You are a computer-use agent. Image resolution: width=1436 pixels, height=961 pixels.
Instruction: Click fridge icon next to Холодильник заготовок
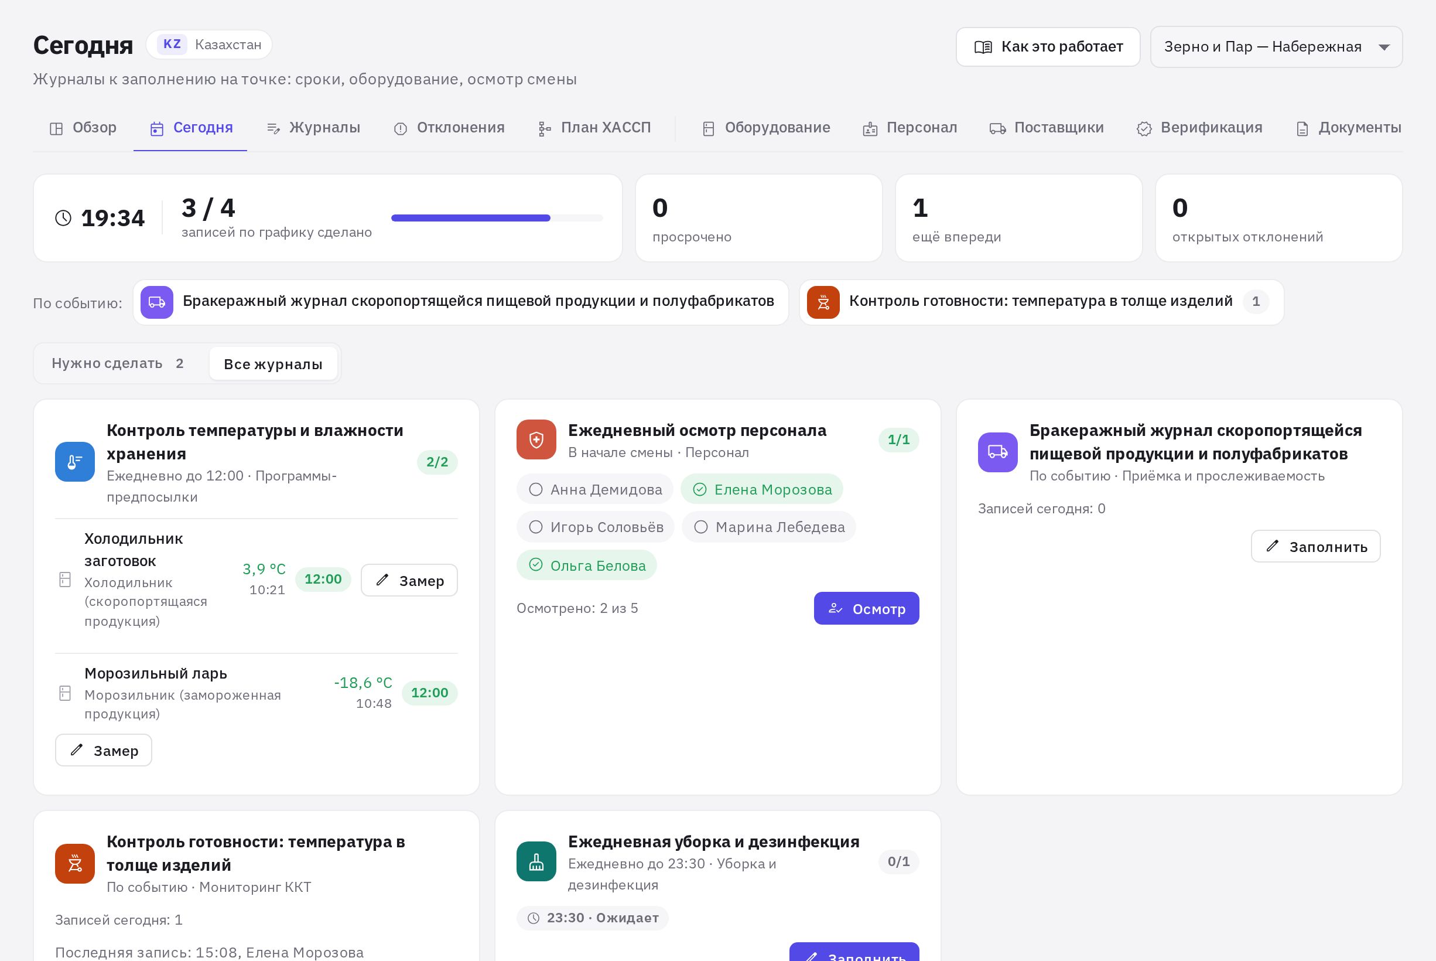(x=65, y=580)
